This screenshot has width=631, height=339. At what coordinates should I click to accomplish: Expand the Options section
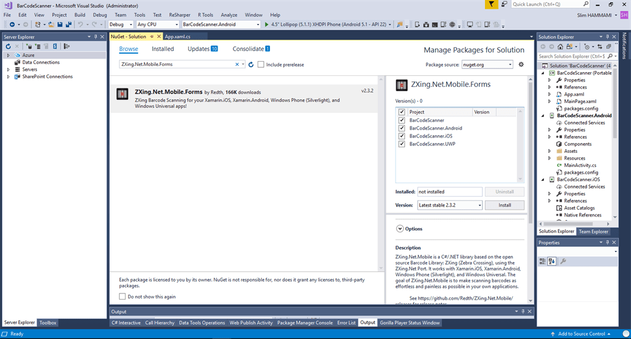pyautogui.click(x=399, y=229)
